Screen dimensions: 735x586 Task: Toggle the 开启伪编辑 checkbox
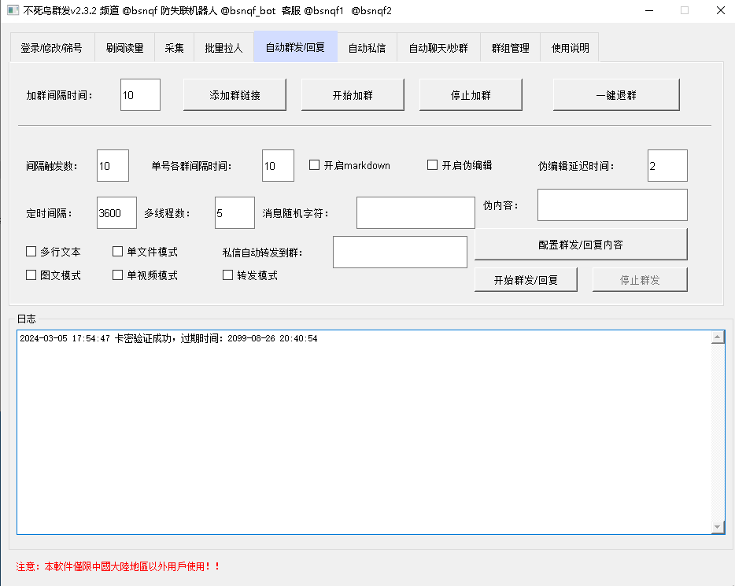[x=433, y=165]
